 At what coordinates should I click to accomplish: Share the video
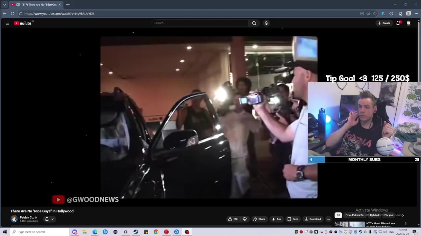(x=259, y=219)
